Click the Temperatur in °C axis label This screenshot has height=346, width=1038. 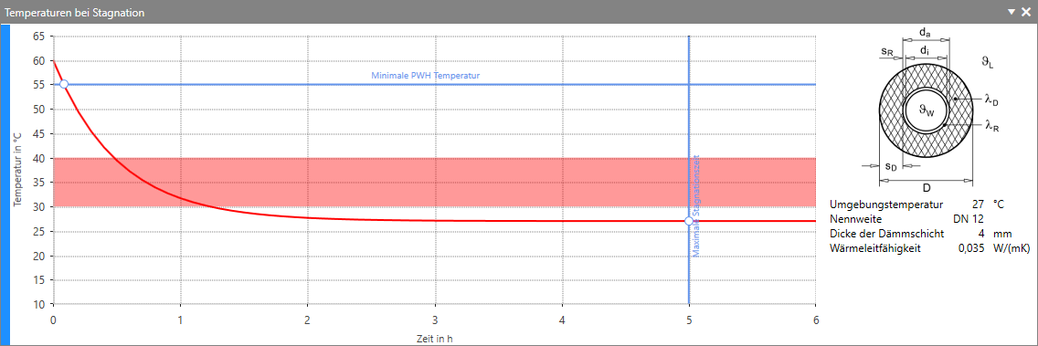coord(18,170)
